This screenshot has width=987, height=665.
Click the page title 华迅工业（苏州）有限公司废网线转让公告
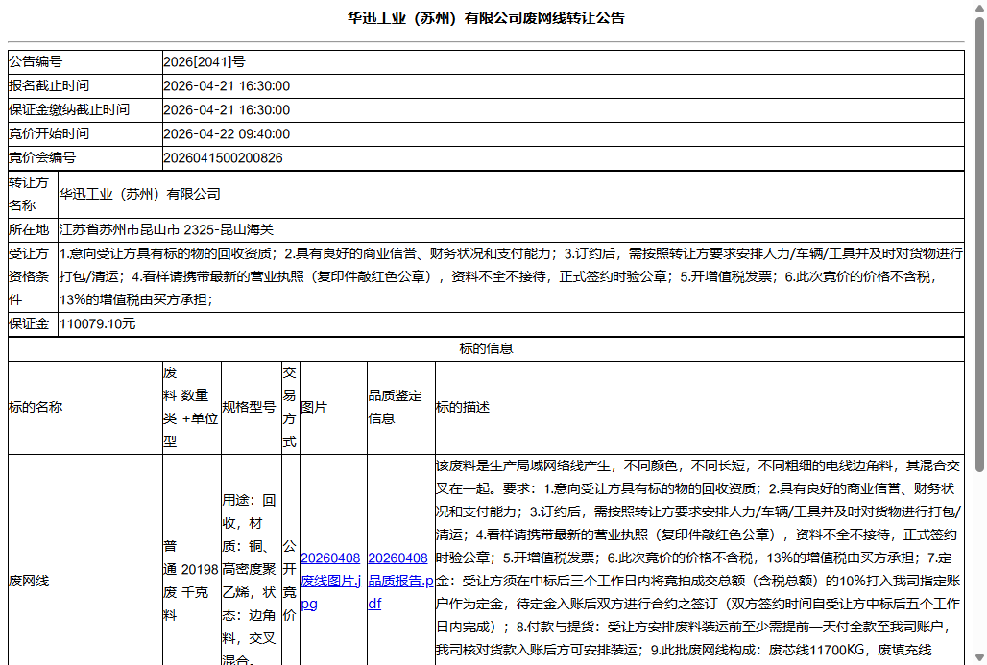(486, 18)
